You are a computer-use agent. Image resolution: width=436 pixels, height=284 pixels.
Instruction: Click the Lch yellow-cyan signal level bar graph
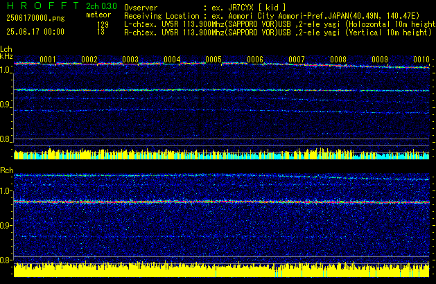(222, 154)
